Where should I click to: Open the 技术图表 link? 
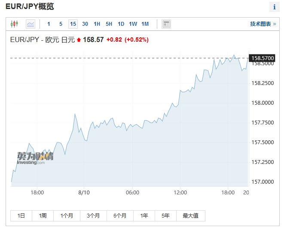coord(263,24)
